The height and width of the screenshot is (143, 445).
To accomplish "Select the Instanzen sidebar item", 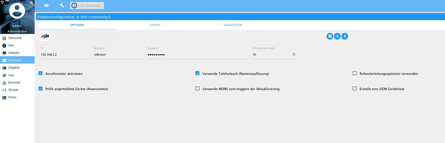I will coord(17,60).
